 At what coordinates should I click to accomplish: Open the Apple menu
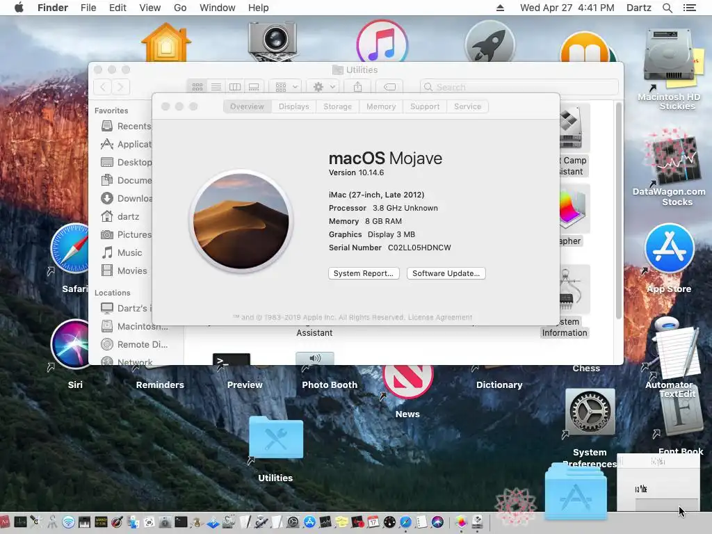[19, 8]
